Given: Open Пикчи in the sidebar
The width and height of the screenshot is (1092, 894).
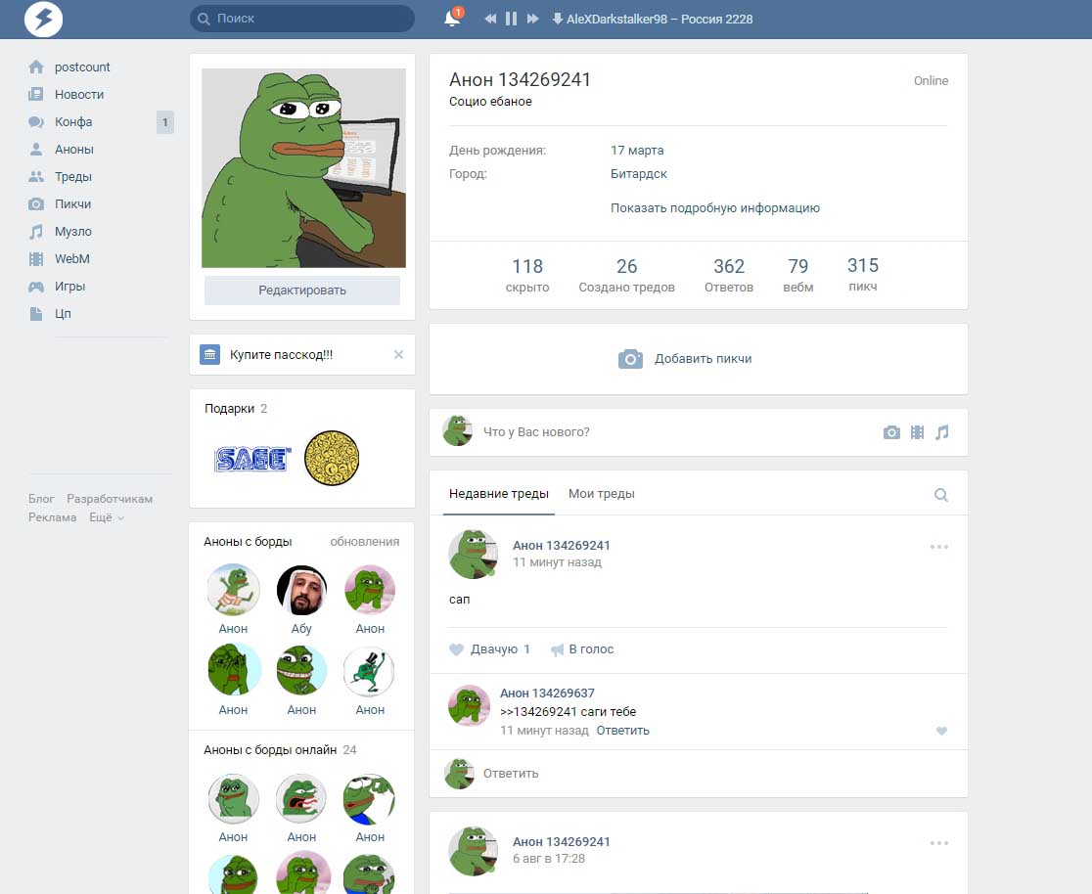Looking at the screenshot, I should (60, 204).
